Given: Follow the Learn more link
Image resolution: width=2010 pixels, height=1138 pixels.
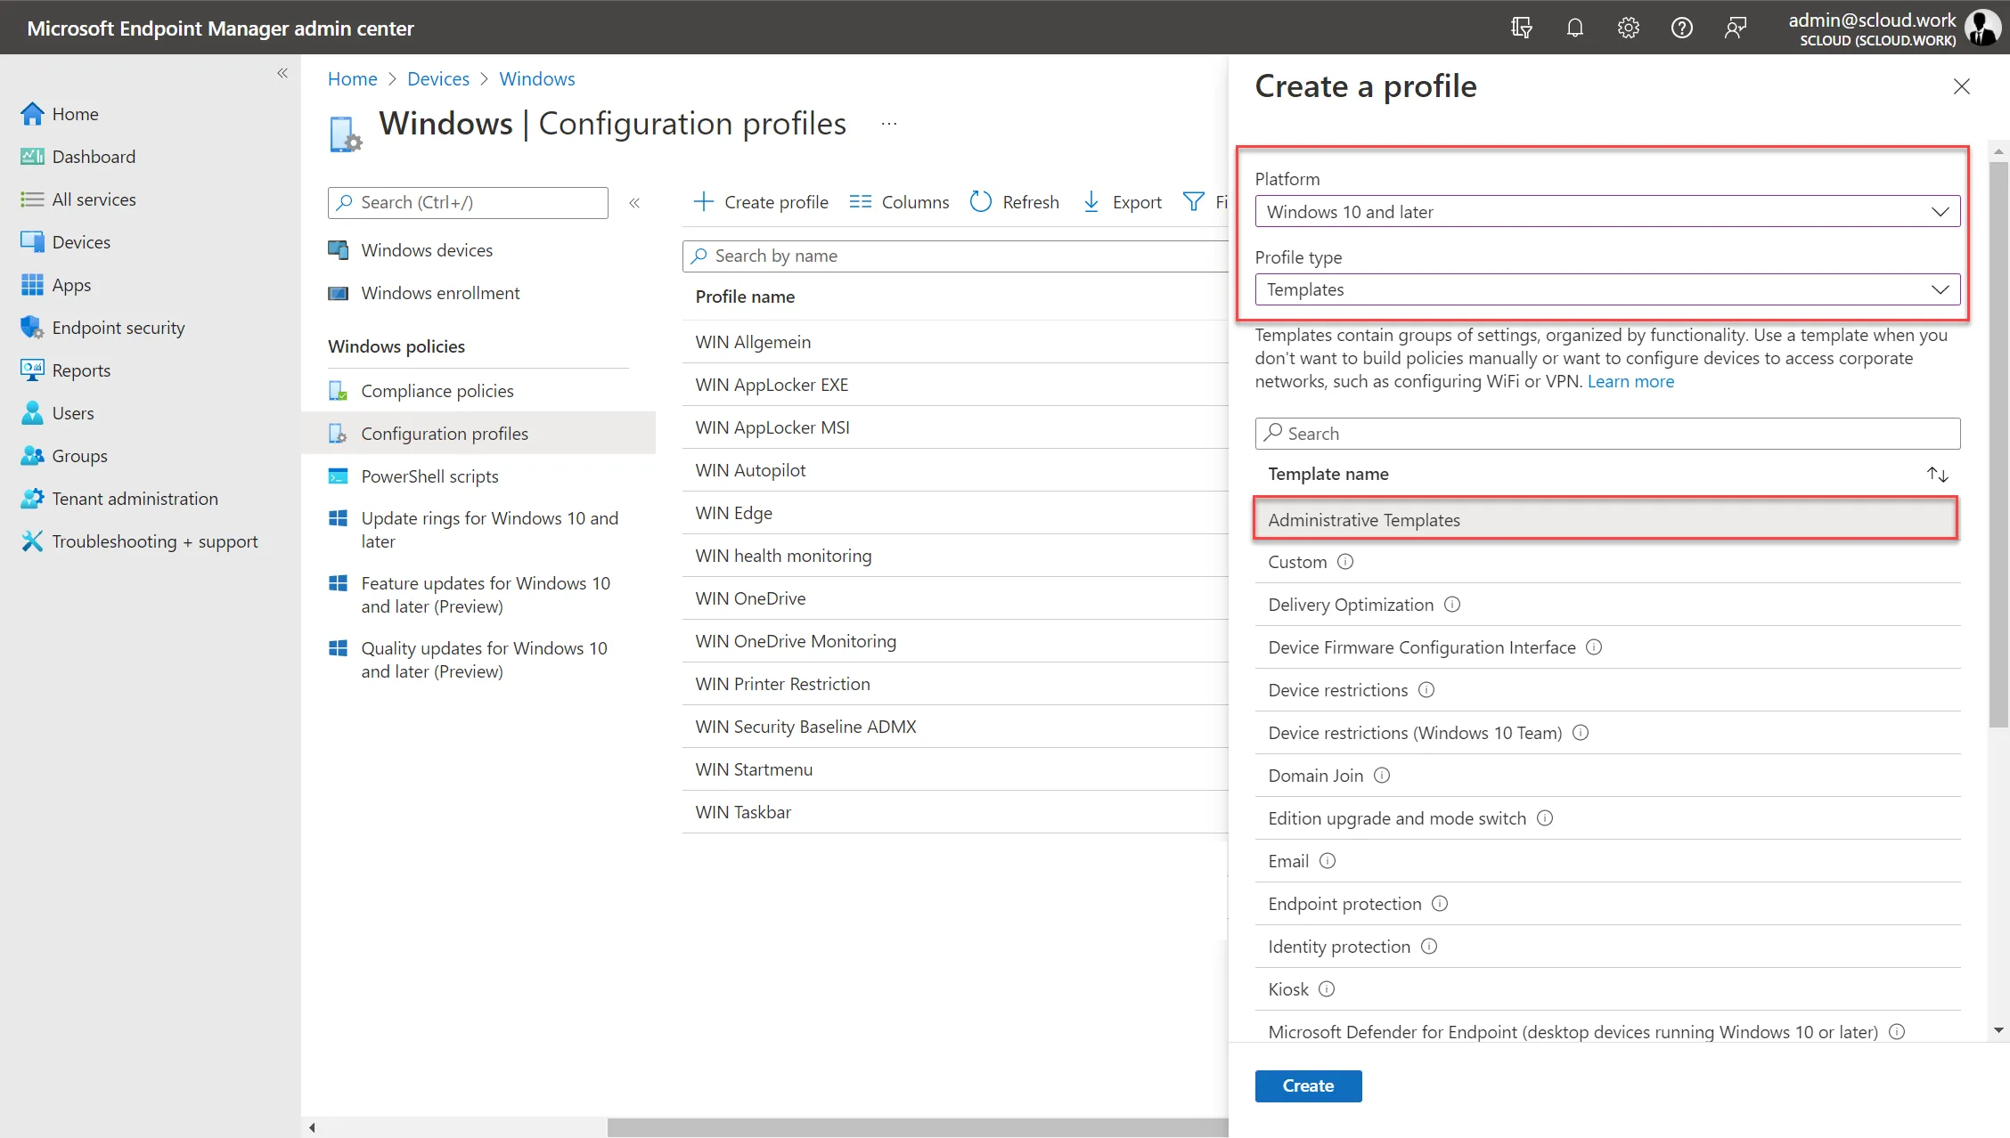Looking at the screenshot, I should tap(1630, 381).
